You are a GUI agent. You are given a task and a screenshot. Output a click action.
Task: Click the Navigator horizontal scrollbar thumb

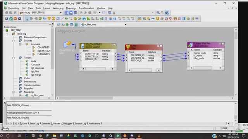pyautogui.click(x=25, y=98)
